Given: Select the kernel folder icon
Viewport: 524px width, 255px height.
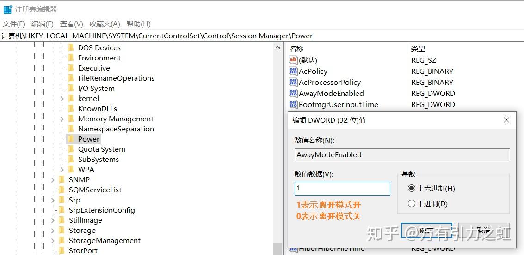Looking at the screenshot, I should click(70, 98).
